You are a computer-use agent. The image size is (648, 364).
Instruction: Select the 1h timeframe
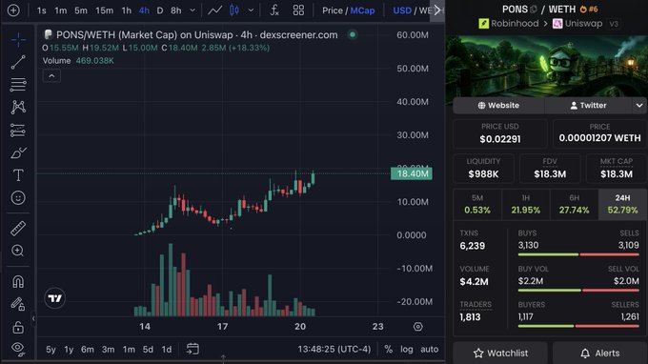point(127,10)
